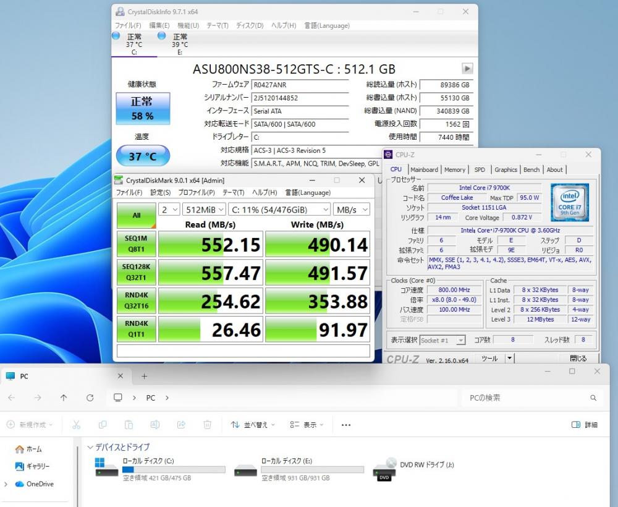Open CrystalDiskInfo File (ファイル) menu
The height and width of the screenshot is (507, 618).
(x=128, y=25)
